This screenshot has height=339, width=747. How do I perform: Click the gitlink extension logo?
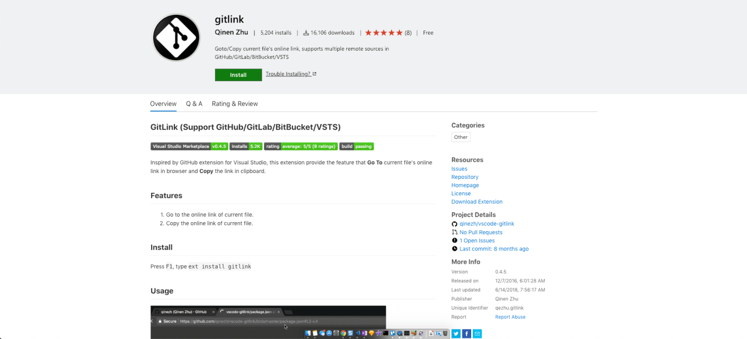pyautogui.click(x=176, y=38)
